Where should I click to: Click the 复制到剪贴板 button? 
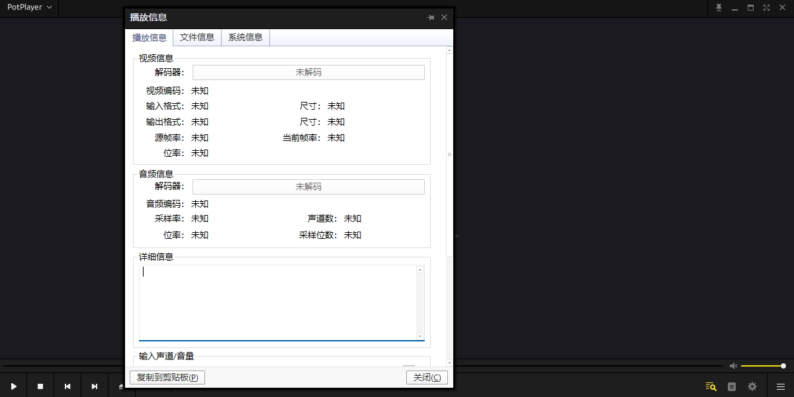click(x=167, y=377)
